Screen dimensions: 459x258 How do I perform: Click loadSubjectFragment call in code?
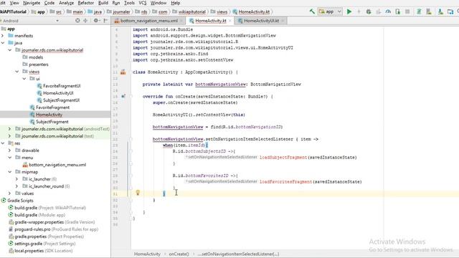283,158
